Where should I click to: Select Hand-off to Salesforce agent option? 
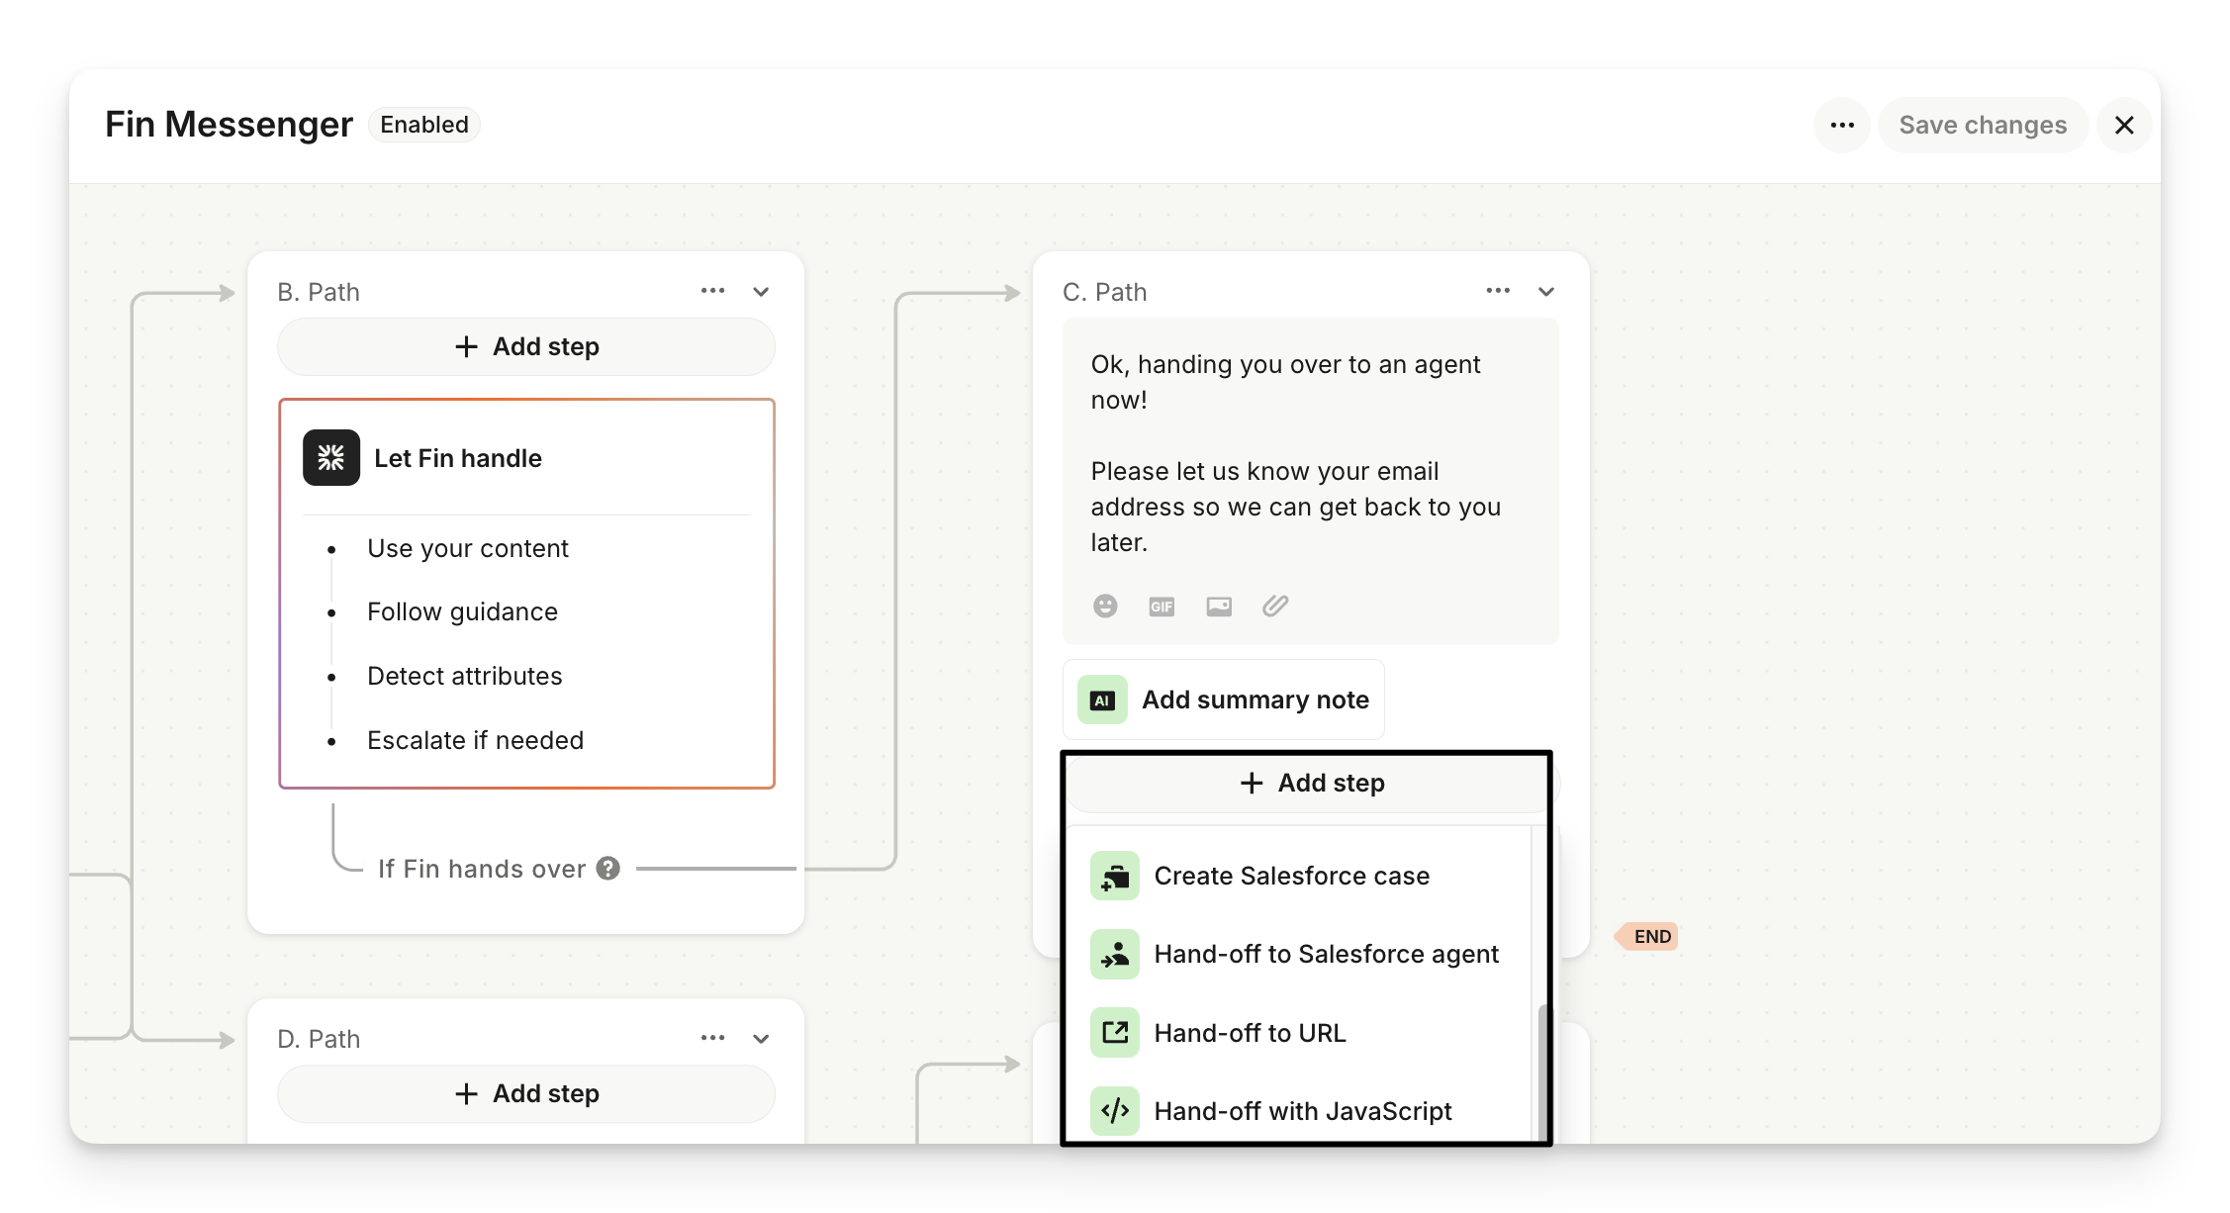(x=1326, y=954)
